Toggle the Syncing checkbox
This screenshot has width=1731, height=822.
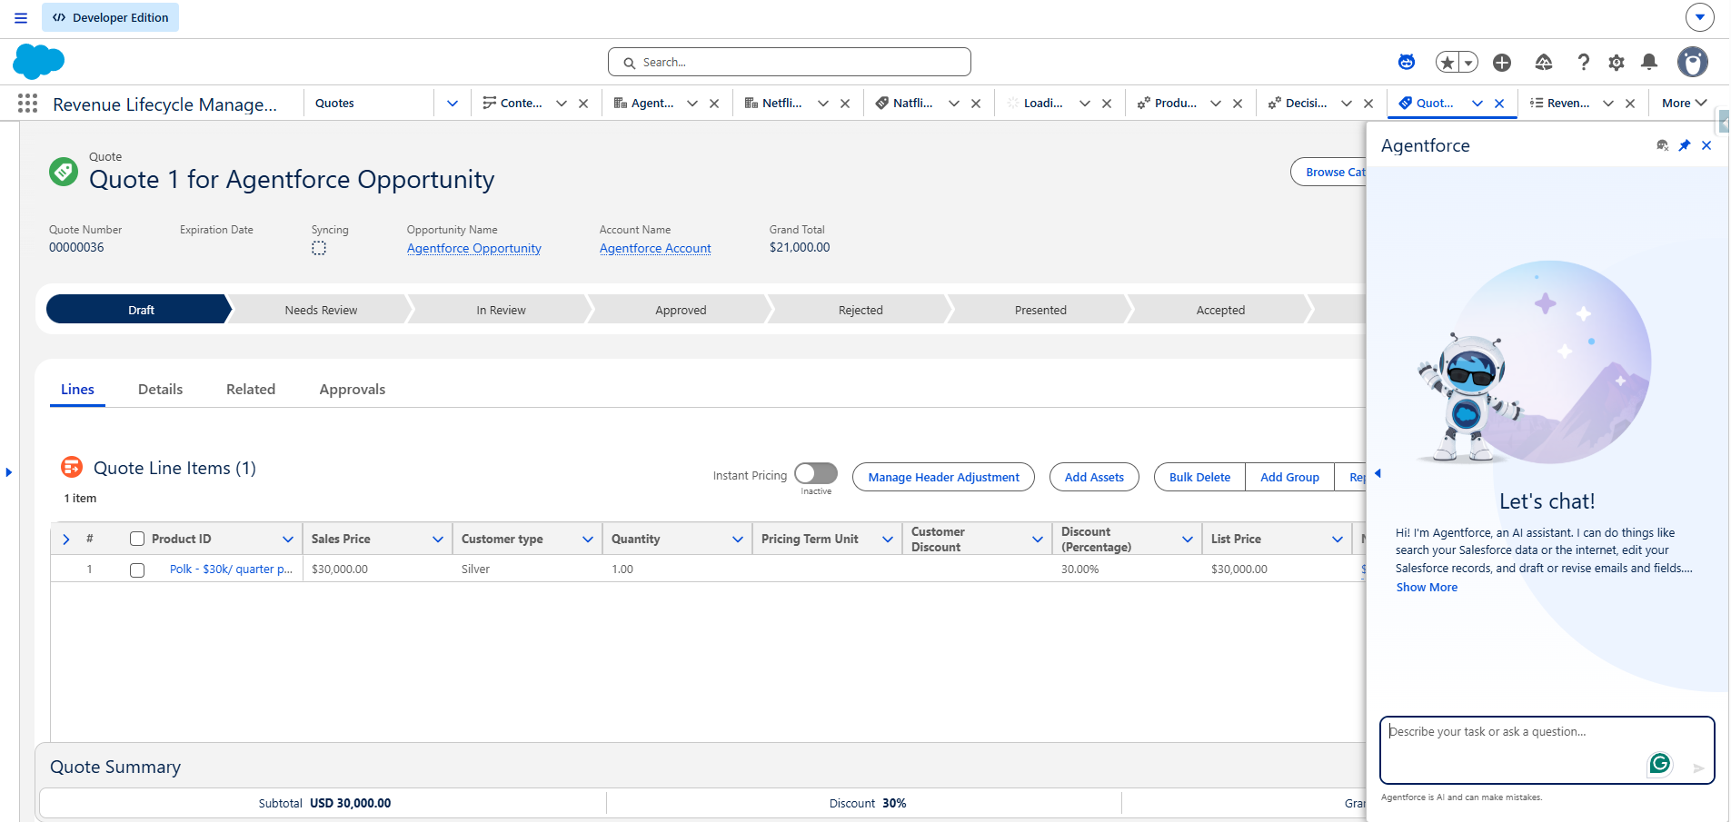319,248
